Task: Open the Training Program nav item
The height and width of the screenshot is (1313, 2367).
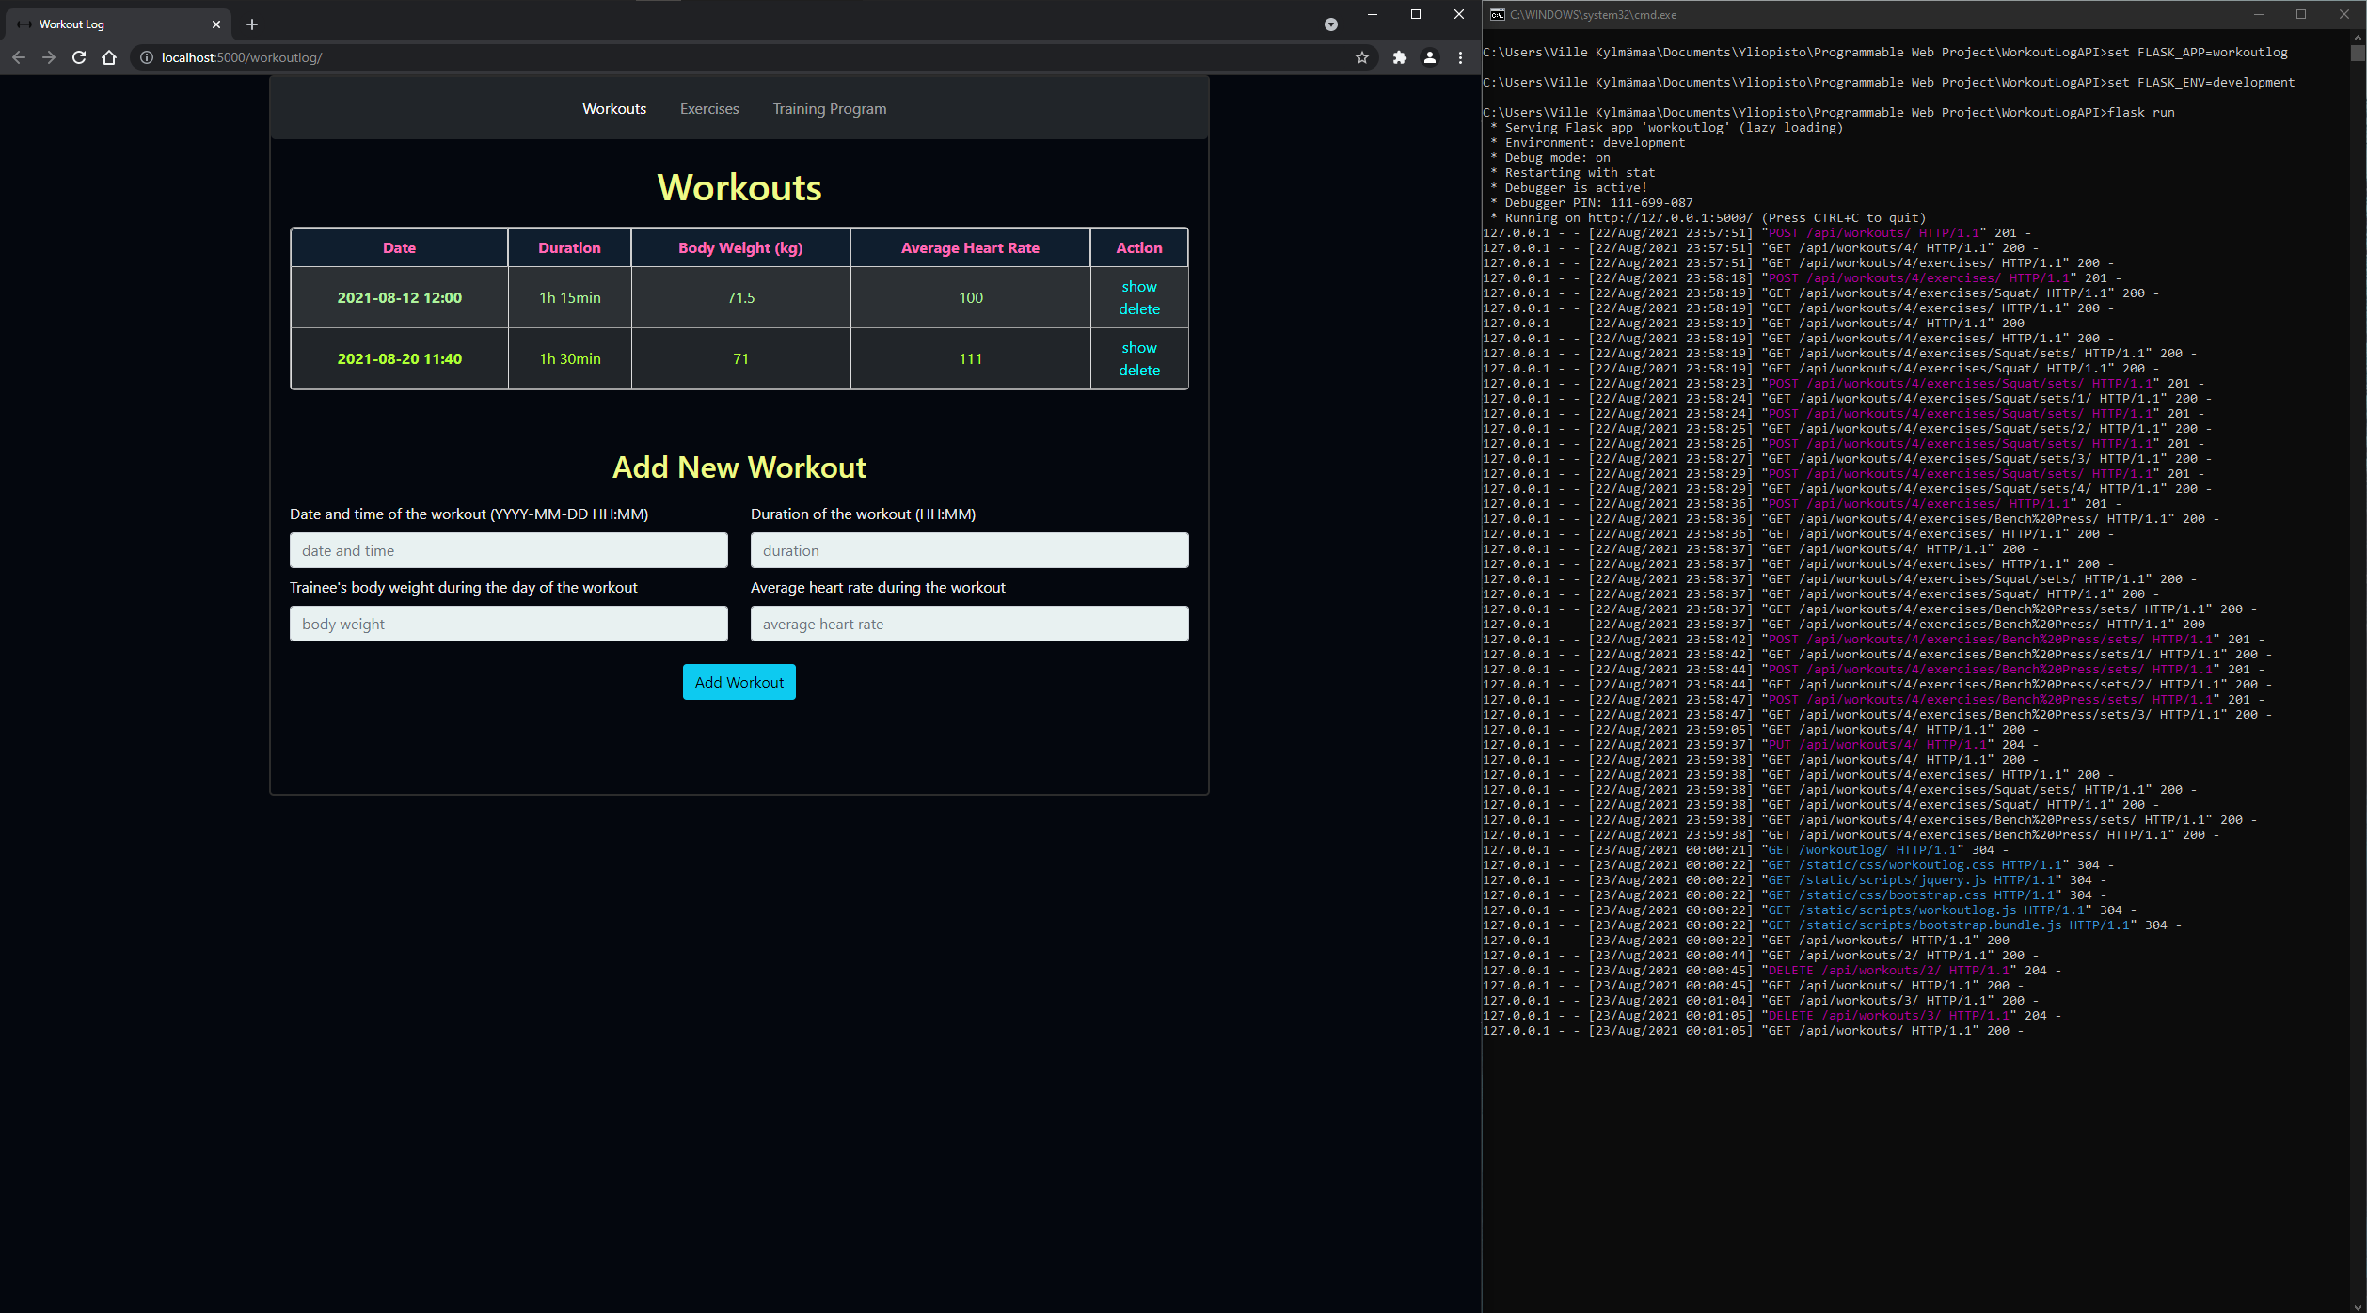Action: click(x=829, y=109)
